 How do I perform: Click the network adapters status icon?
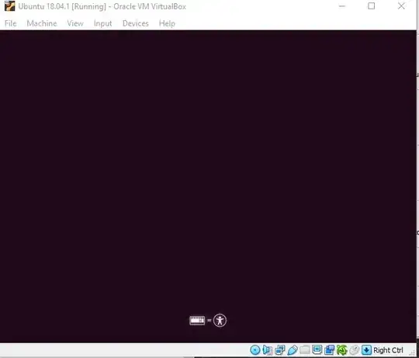(280, 349)
